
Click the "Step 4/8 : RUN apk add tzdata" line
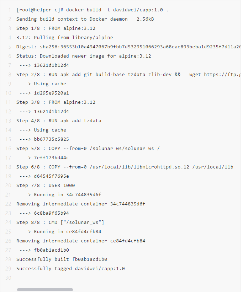pyautogui.click(x=59, y=121)
